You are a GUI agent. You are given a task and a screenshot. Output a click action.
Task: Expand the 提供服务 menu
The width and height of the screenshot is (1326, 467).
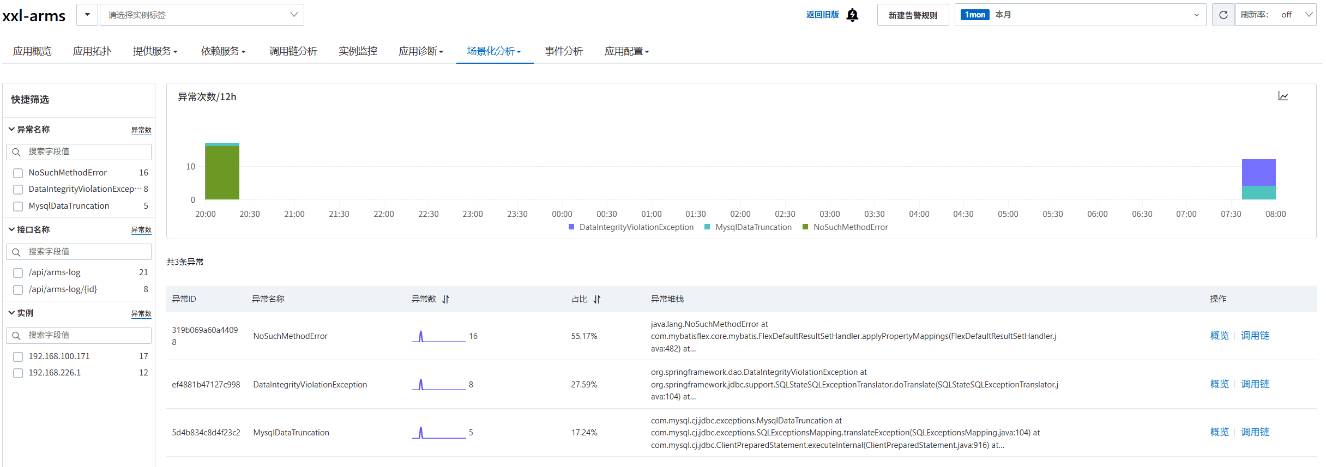[x=155, y=51]
